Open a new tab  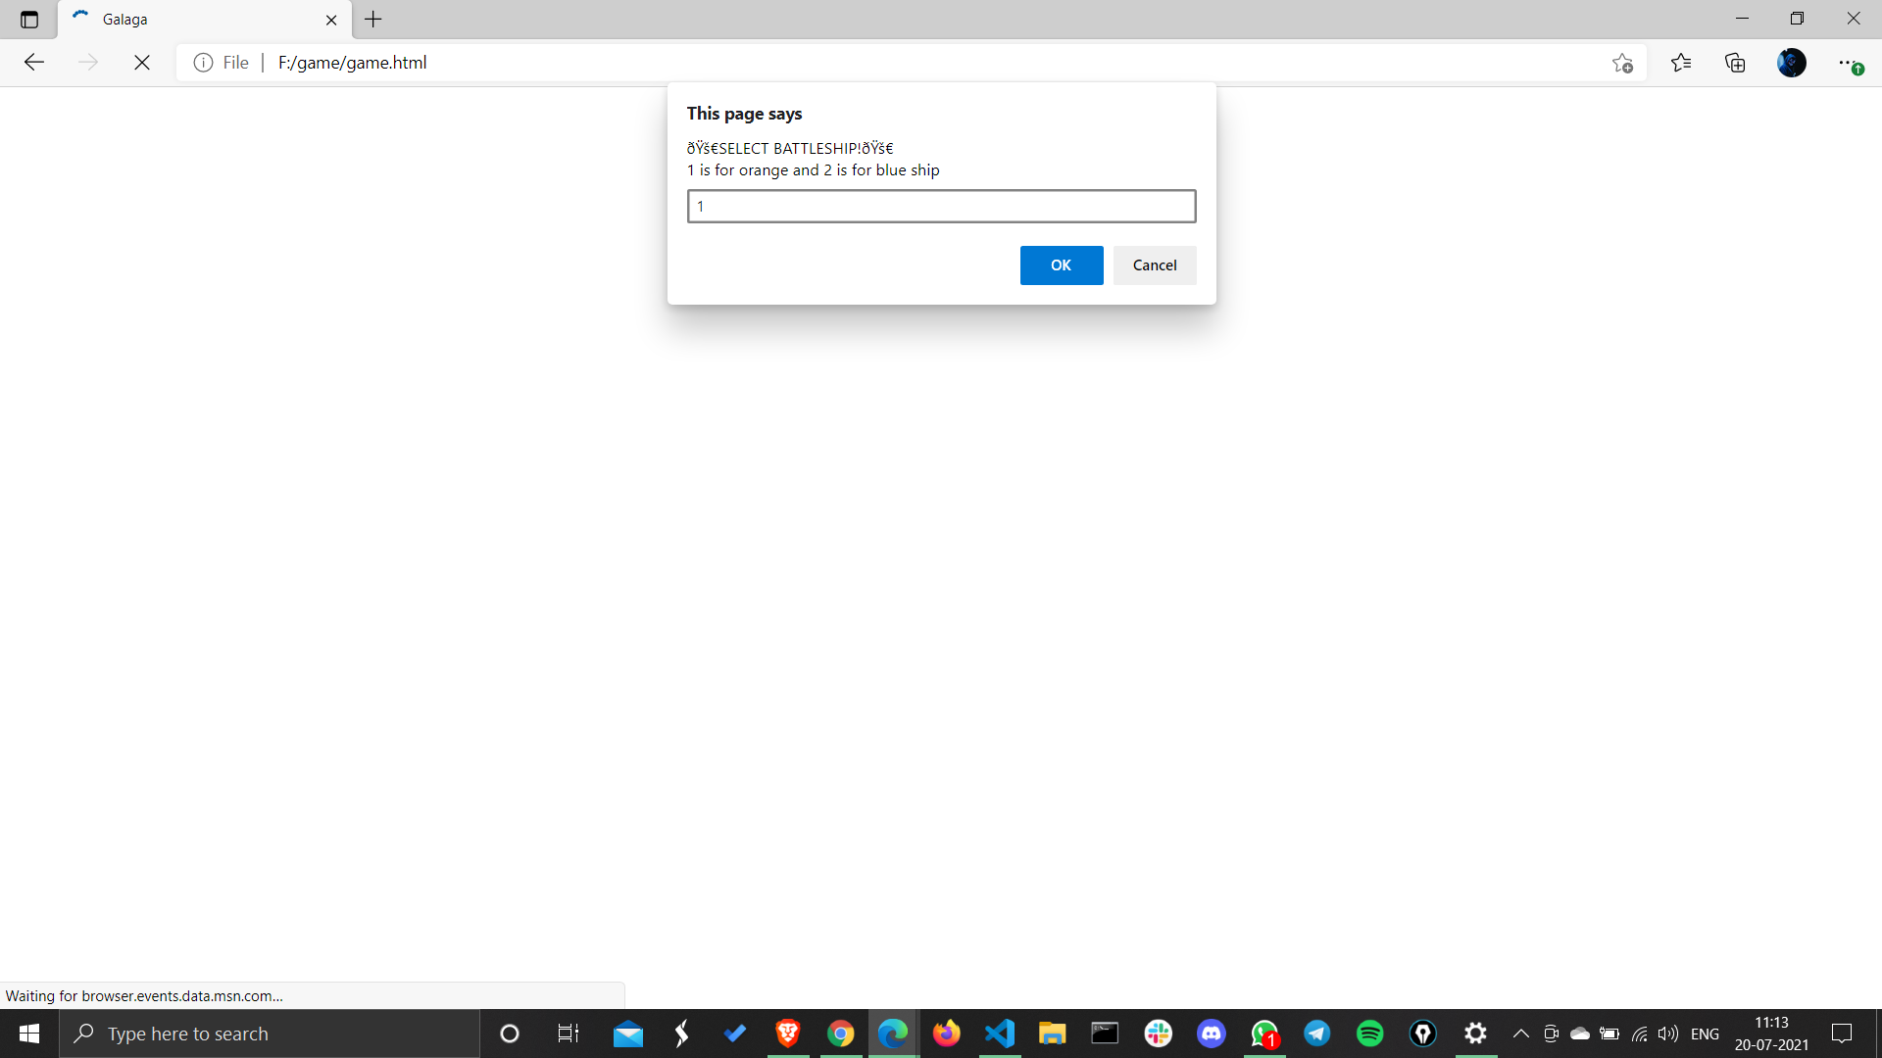tap(373, 20)
